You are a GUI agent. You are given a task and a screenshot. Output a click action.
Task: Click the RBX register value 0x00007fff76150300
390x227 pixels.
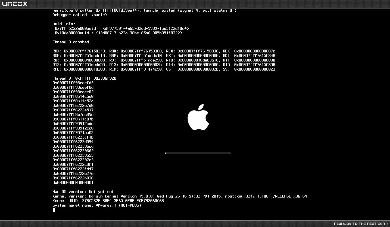tap(141, 51)
